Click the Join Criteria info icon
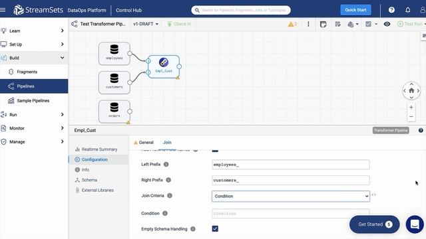This screenshot has width=426, height=239. point(170,196)
